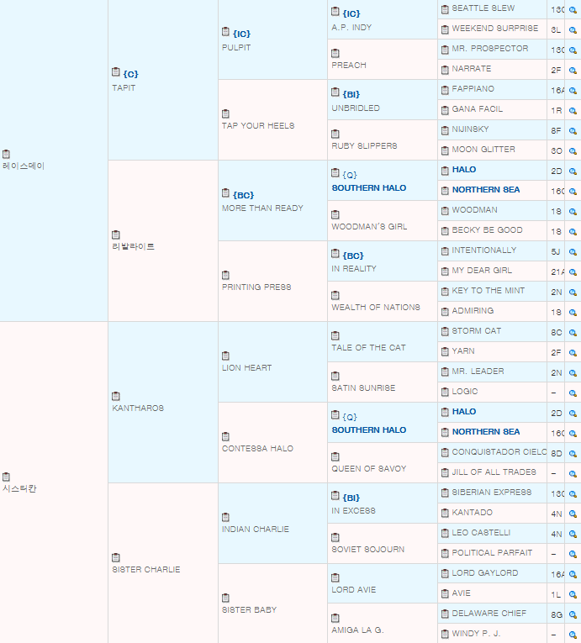The image size is (581, 643).
Task: Click the magnifier icon in the WINDY P. J. row
Action: point(573,635)
